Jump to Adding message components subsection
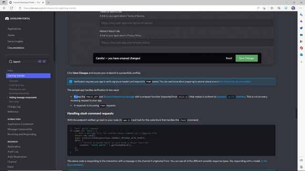 [23, 97]
